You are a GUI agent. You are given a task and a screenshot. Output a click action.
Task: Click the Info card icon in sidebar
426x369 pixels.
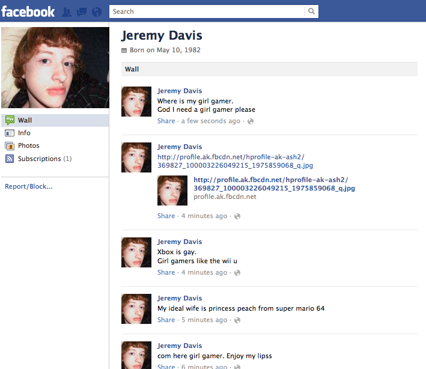click(10, 133)
